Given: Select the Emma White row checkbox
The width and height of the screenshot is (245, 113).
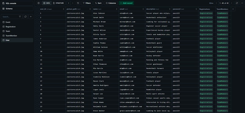Looking at the screenshot, I should (x=37, y=51).
